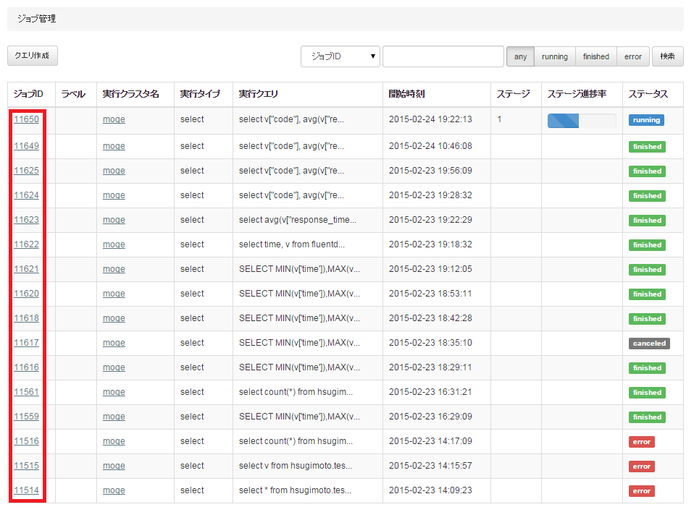Viewport: 694px width, 507px height.
Task: Click the stage progress bar for job 11650
Action: (x=582, y=121)
